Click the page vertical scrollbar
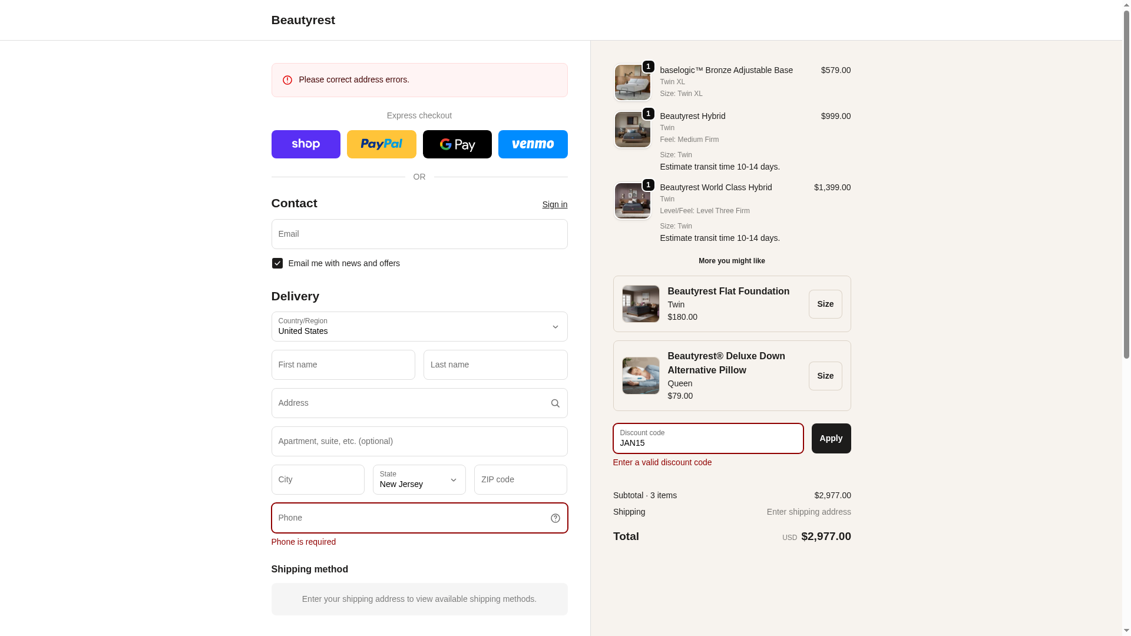 pyautogui.click(x=1126, y=188)
